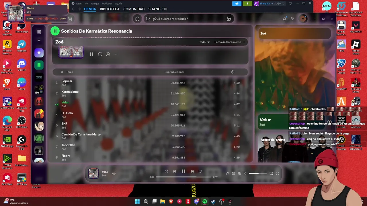Open connect to a device icon
The height and width of the screenshot is (206, 367).
[240, 173]
